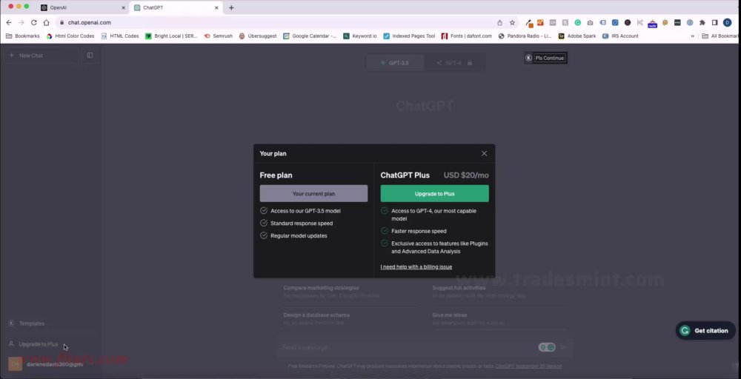741x379 pixels.
Task: Click the Get citation Grammarly button
Action: point(705,331)
